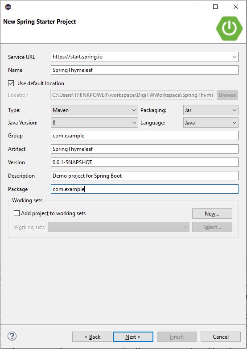Change the Java Version dropdown
The height and width of the screenshot is (349, 247).
tap(94, 123)
